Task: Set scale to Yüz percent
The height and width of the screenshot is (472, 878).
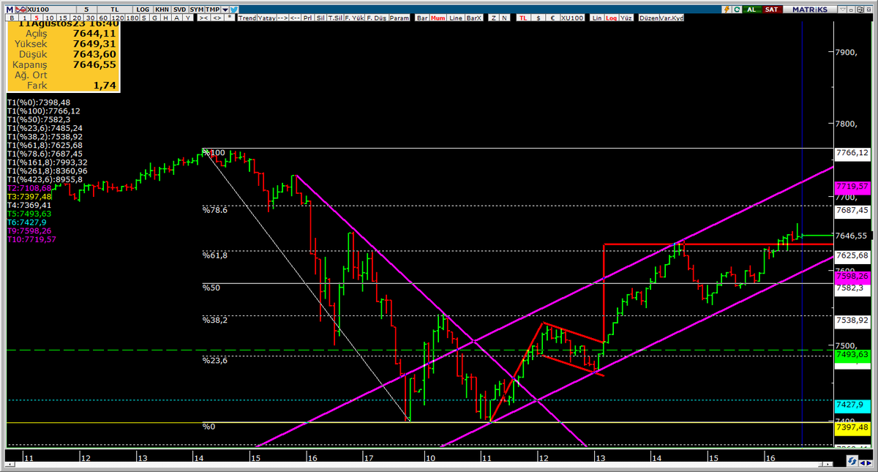Action: [x=626, y=18]
